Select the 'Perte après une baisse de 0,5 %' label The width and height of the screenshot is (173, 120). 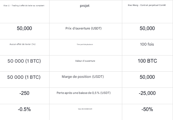84,93
